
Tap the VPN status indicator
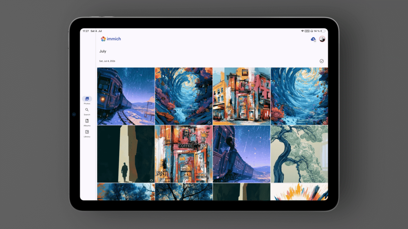[307, 31]
